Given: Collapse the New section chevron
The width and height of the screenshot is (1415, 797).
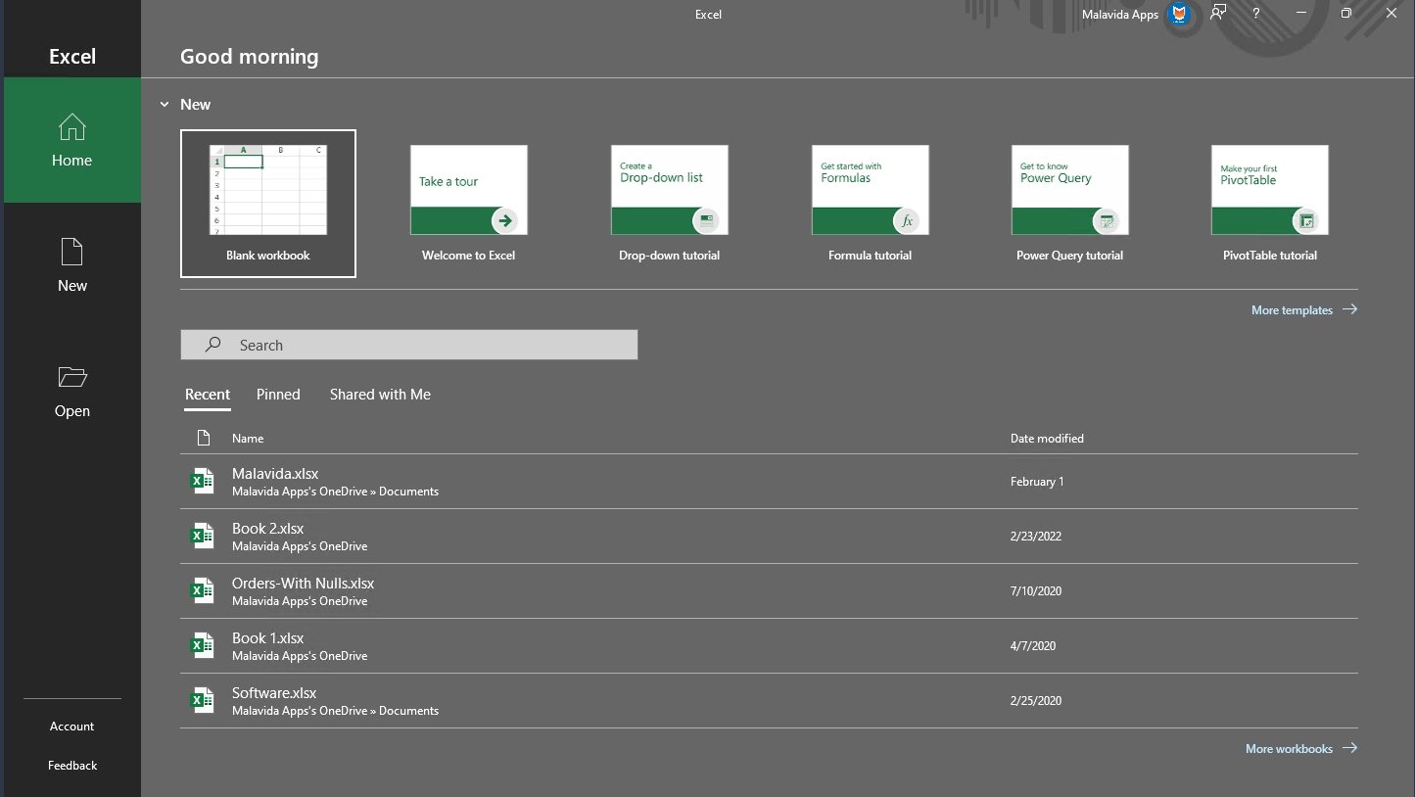Looking at the screenshot, I should (x=165, y=104).
